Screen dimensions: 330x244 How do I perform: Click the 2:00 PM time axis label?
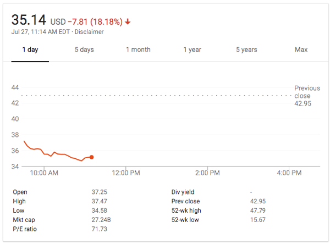point(207,173)
